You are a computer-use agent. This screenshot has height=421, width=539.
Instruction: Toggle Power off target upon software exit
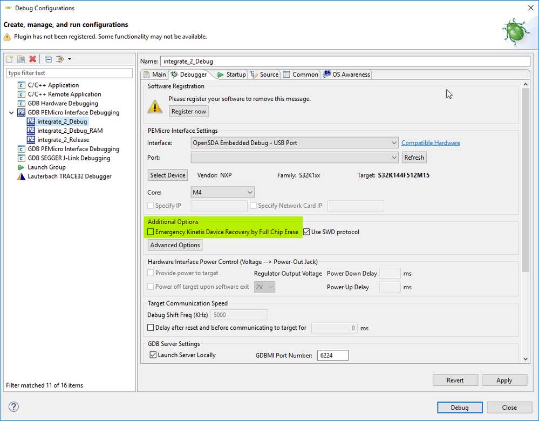pos(151,287)
